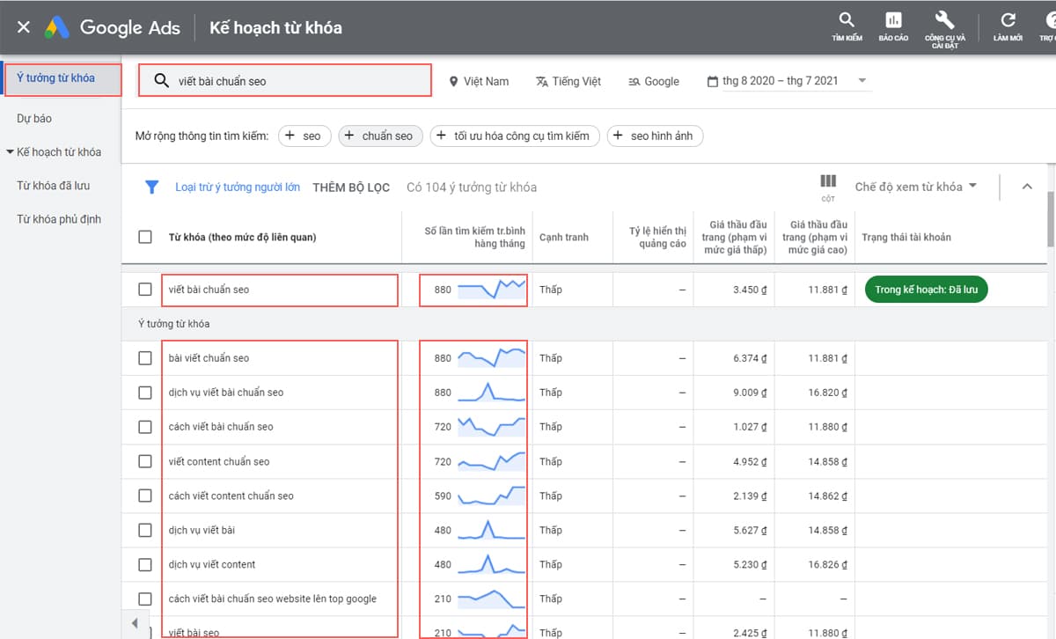1056x639 pixels.
Task: Check the 'viết bài chuẩn seo' keyword checkbox
Action: pyautogui.click(x=144, y=289)
